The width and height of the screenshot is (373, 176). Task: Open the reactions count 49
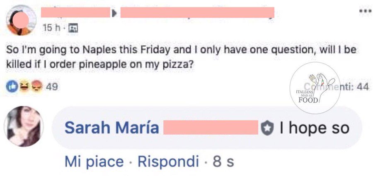click(x=52, y=87)
